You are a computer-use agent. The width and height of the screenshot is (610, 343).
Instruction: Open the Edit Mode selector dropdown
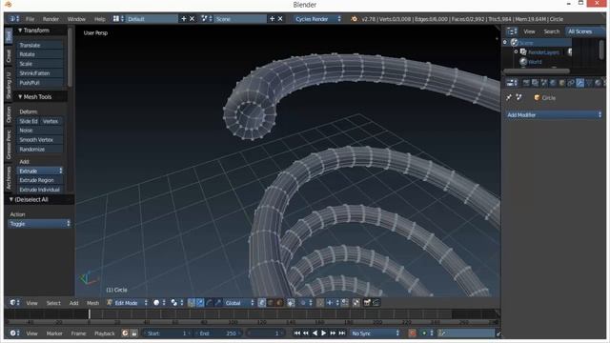127,303
